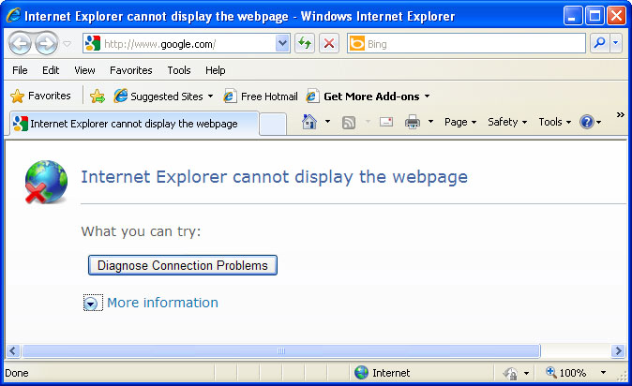
Task: Click the 'What you can try:' text
Action: [x=141, y=231]
